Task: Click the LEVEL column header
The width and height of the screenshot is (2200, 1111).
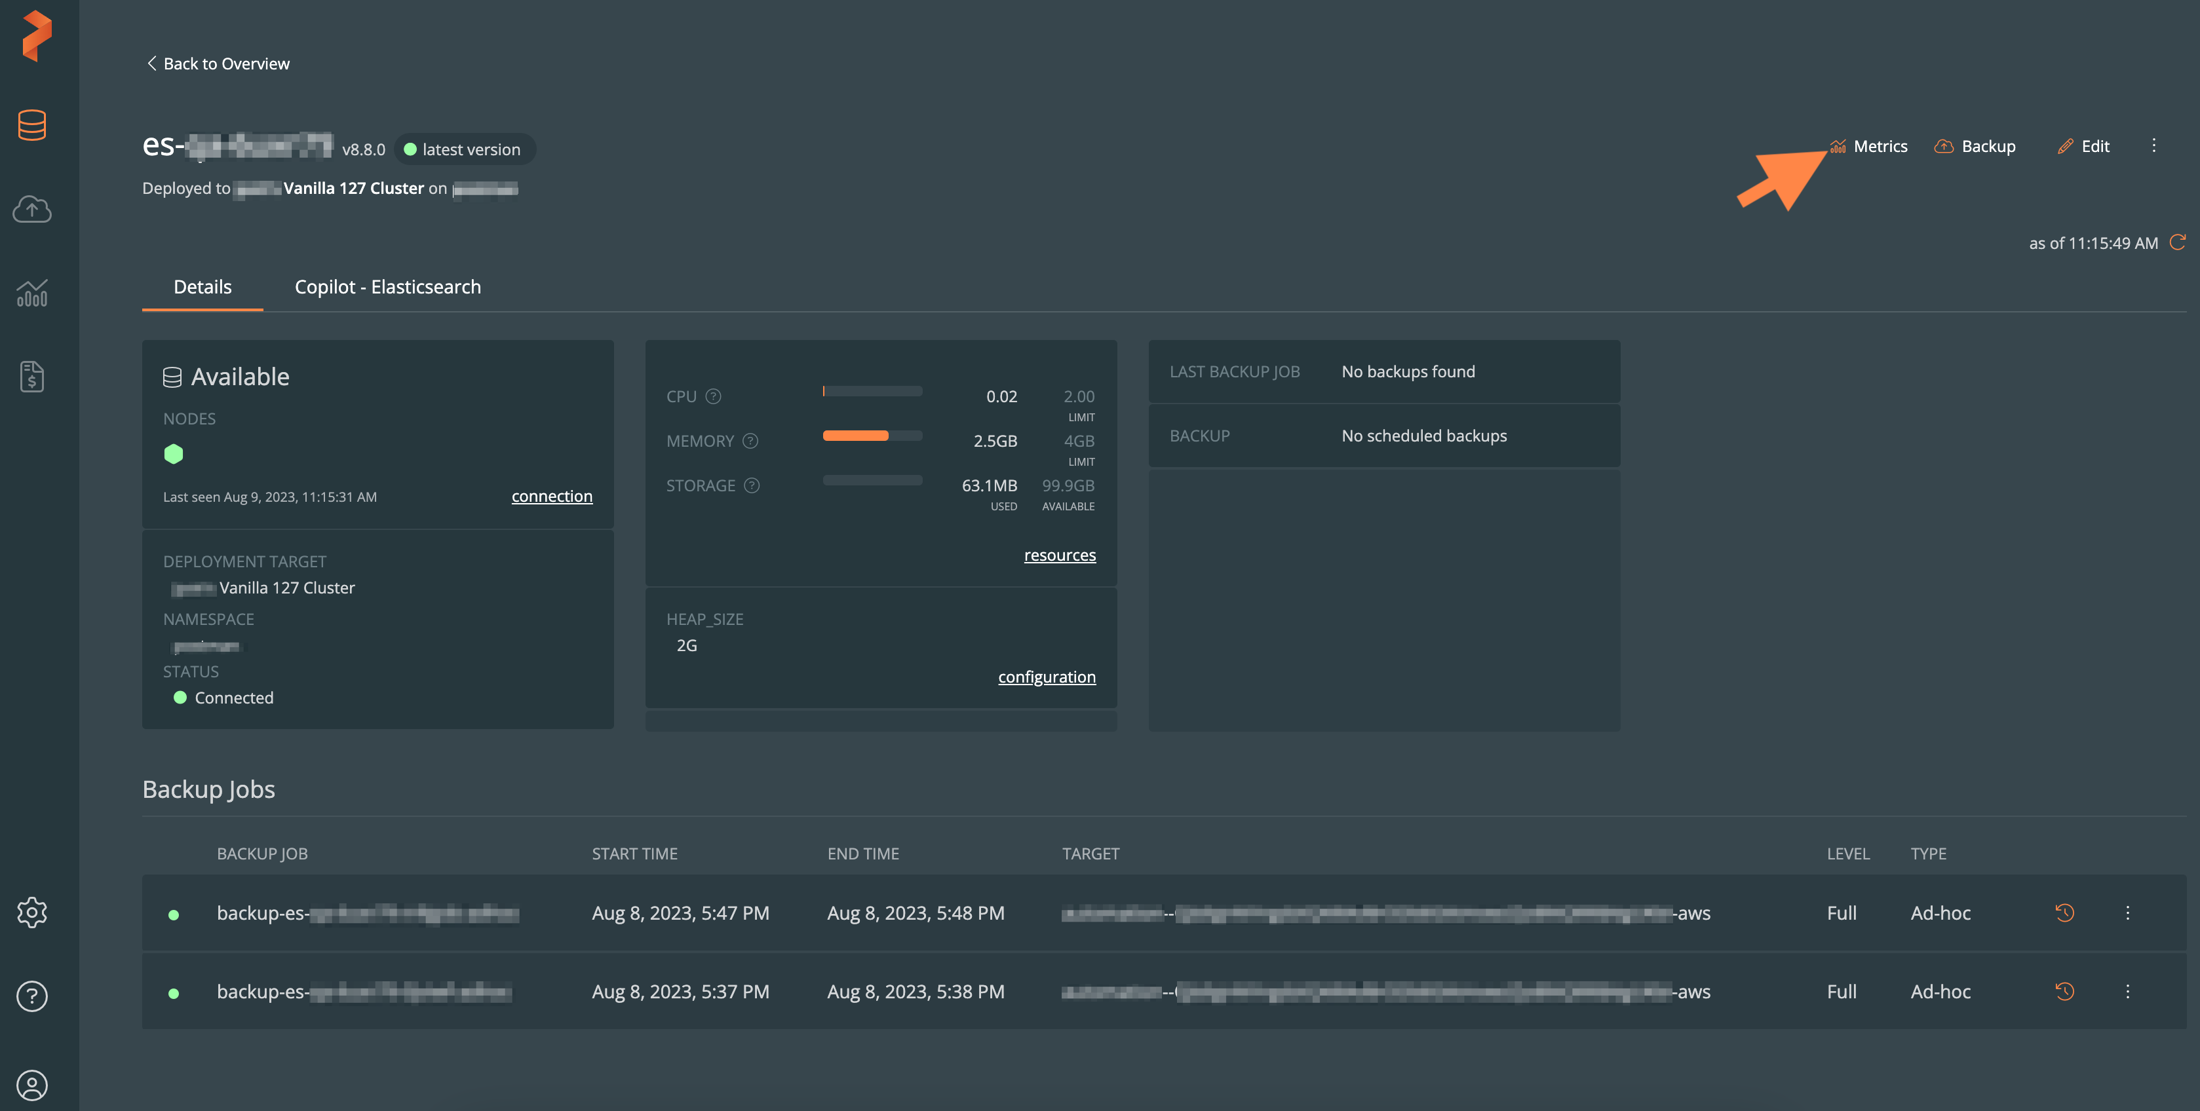Action: click(x=1848, y=853)
